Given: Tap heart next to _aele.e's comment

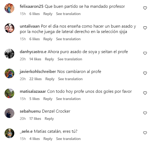Looking at the screenshot, I should [145, 133].
